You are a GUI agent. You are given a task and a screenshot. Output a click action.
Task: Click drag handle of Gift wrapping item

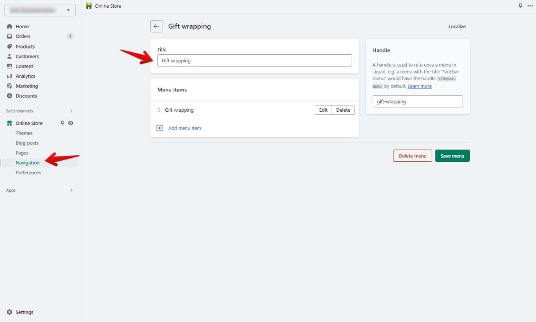click(159, 110)
